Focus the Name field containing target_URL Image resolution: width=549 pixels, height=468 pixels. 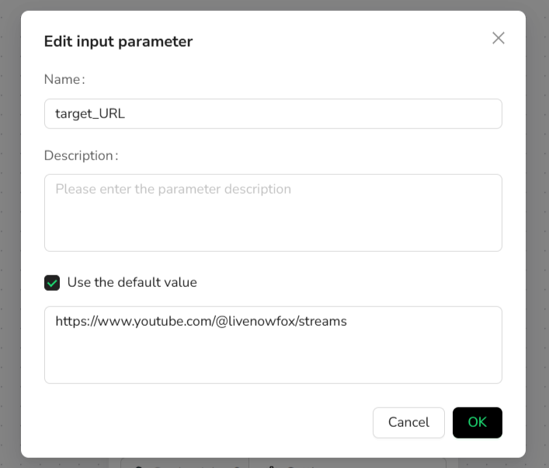(273, 114)
